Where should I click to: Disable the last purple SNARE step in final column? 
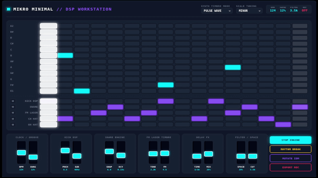coord(300,107)
